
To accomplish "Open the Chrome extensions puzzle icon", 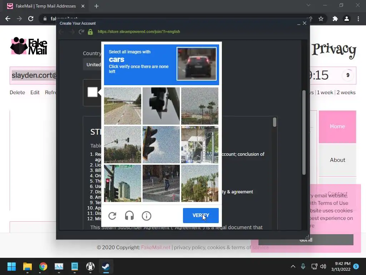I will (x=335, y=19).
